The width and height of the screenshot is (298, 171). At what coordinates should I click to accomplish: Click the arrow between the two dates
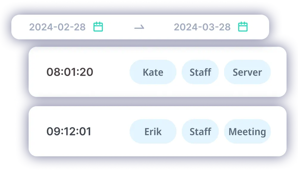[x=139, y=27]
